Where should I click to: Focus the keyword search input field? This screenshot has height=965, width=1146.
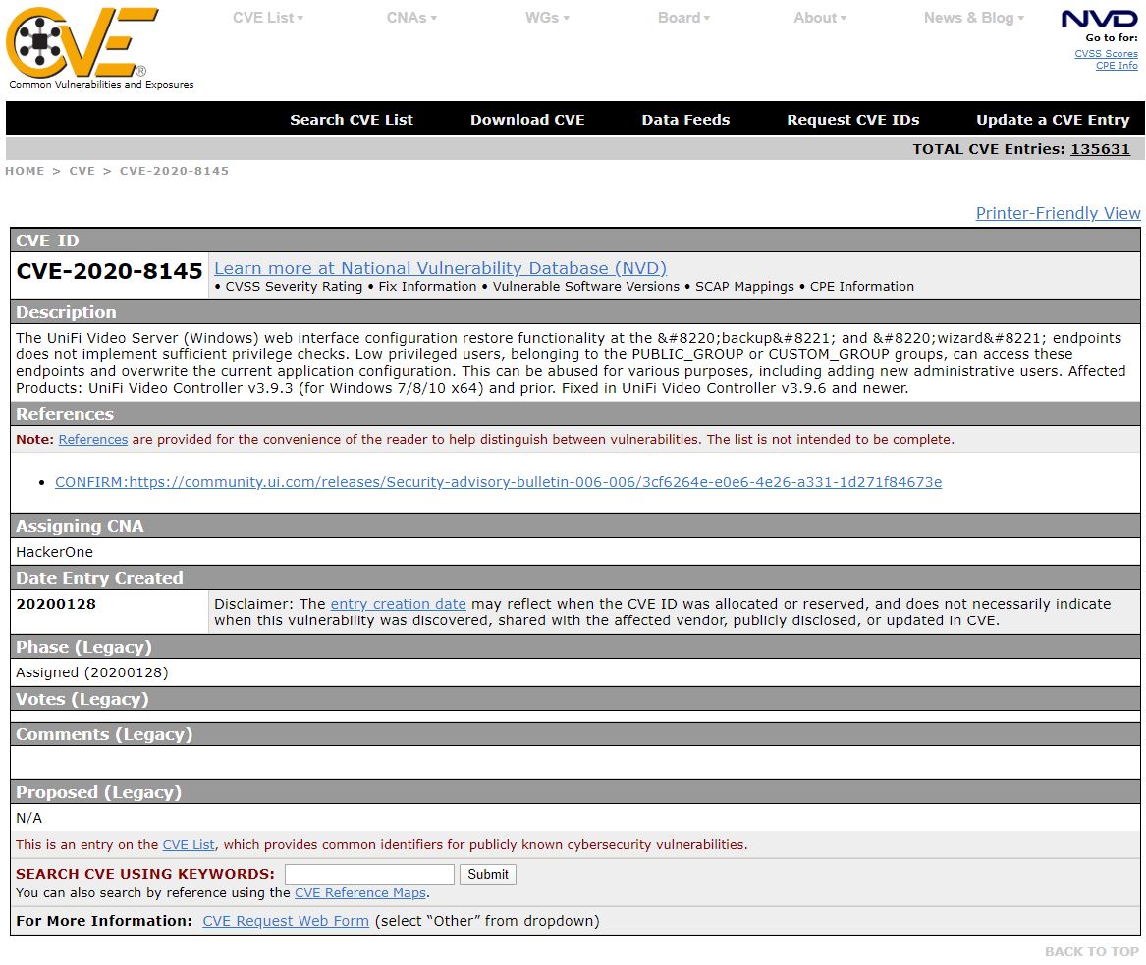369,874
